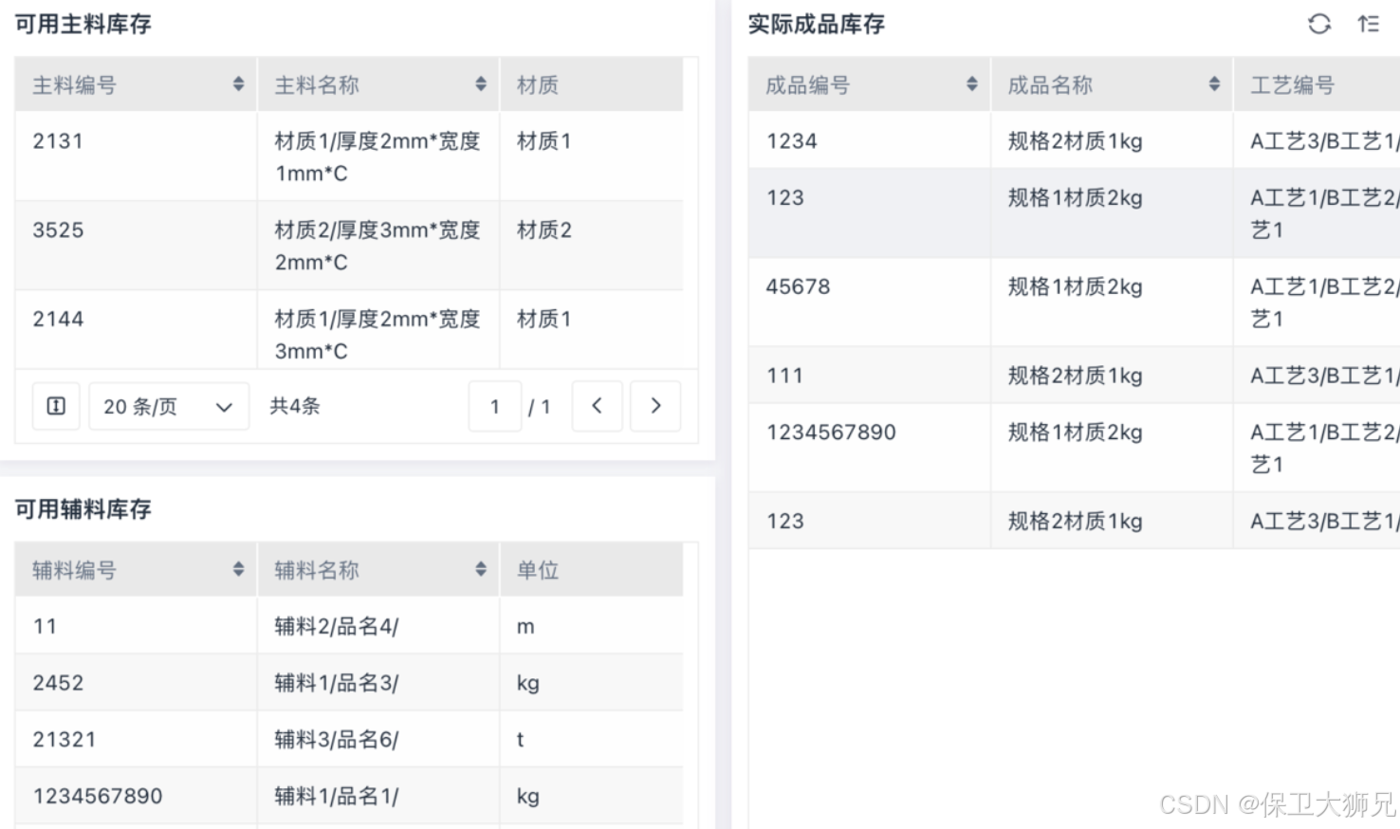Toggle sort order on the 成品名称 column

(1215, 83)
